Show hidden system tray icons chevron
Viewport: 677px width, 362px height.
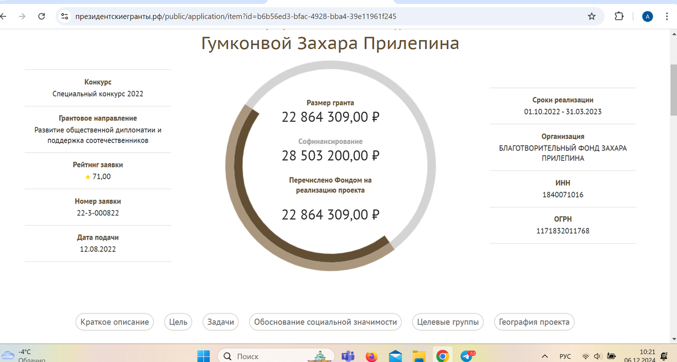[545, 356]
